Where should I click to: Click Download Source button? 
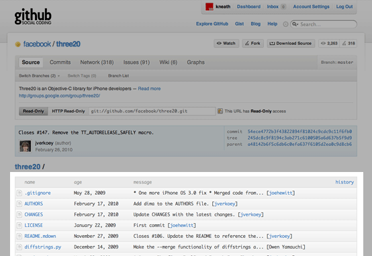tap(291, 43)
